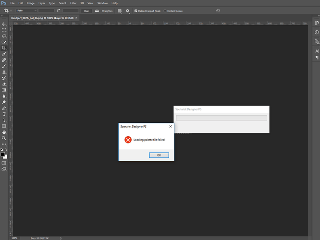Reset the crop with undo arrow
This screenshot has height=240, width=320.
218,11
